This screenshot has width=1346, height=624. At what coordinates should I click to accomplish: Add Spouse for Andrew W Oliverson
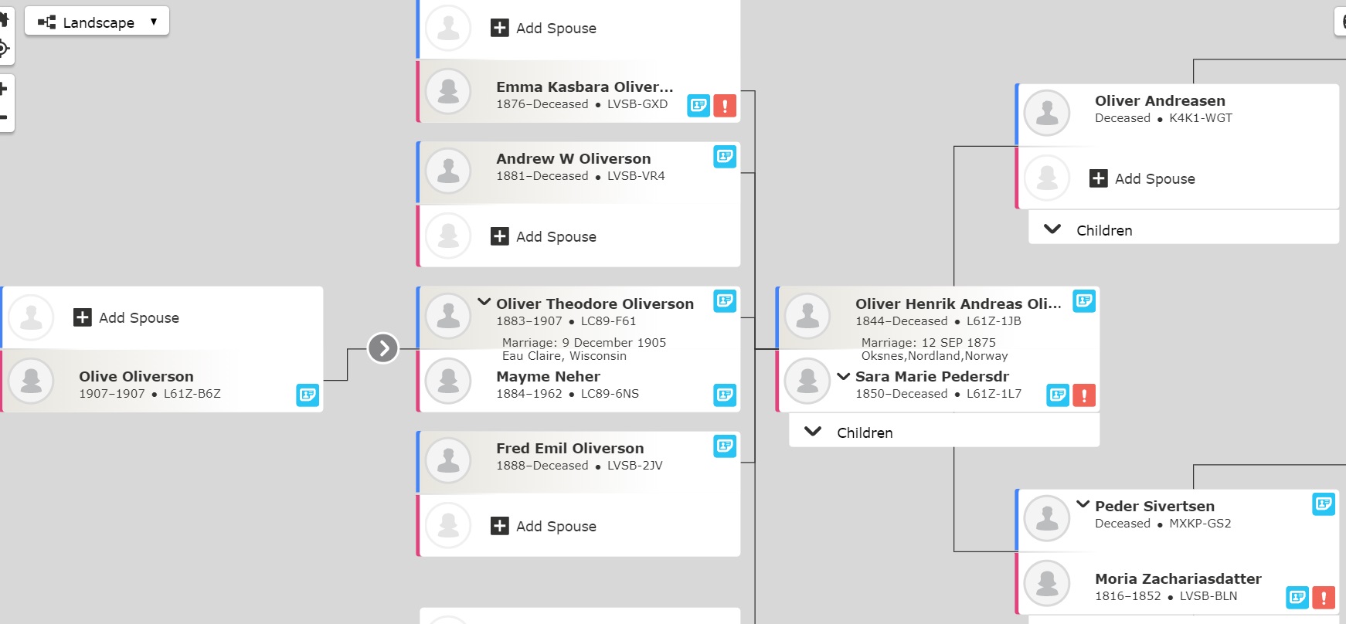tap(544, 236)
